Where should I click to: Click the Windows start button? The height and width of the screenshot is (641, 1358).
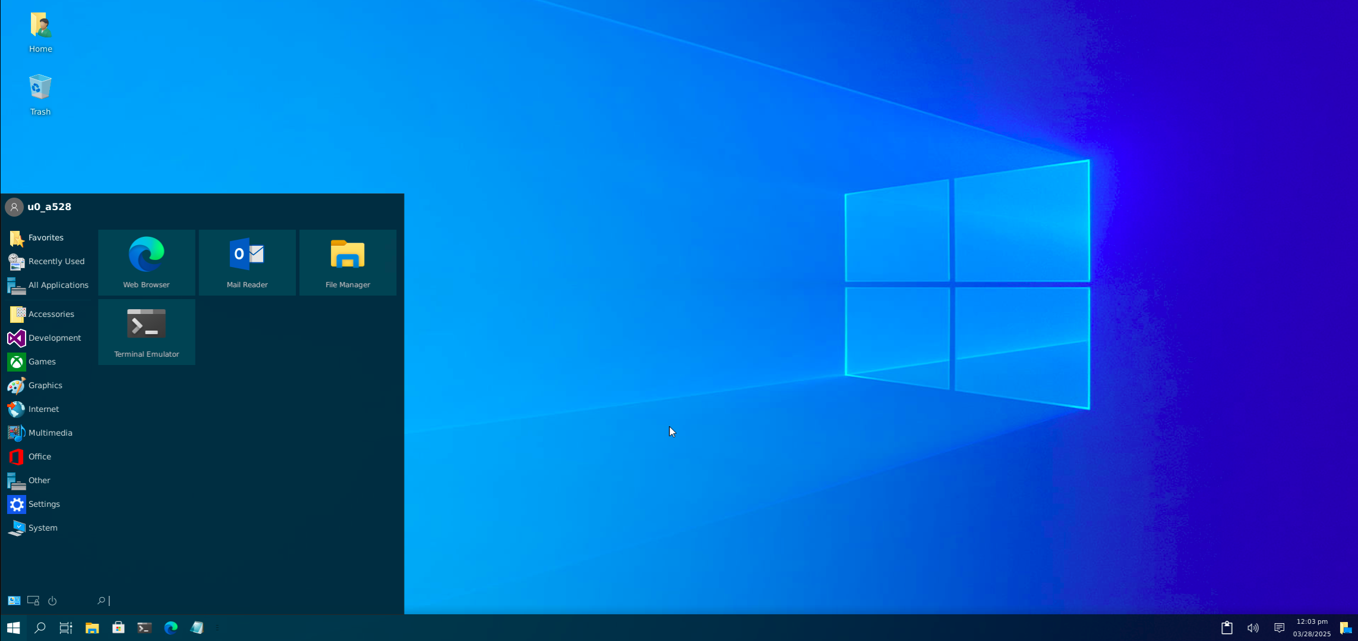click(x=13, y=628)
